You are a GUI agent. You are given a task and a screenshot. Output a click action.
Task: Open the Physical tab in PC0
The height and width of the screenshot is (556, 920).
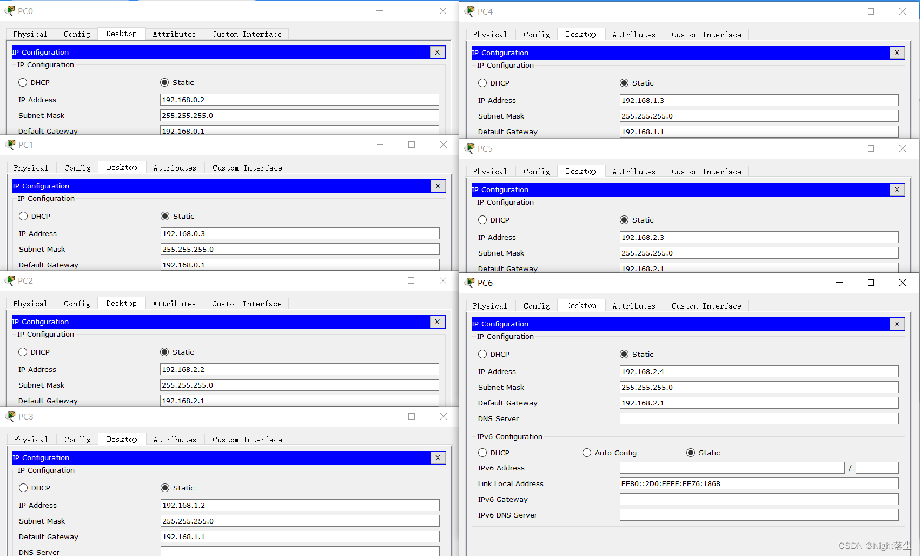[30, 34]
